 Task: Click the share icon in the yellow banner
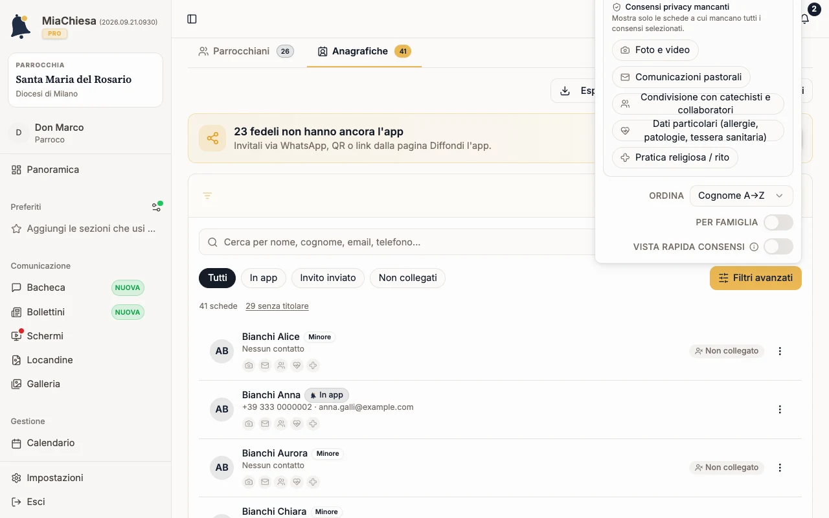pyautogui.click(x=212, y=138)
